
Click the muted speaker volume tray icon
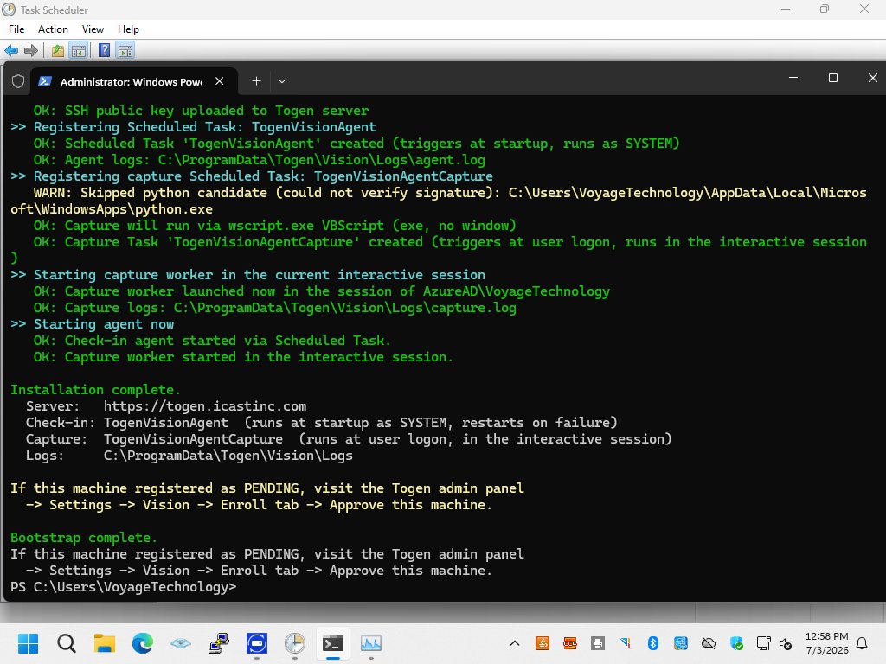(x=786, y=643)
